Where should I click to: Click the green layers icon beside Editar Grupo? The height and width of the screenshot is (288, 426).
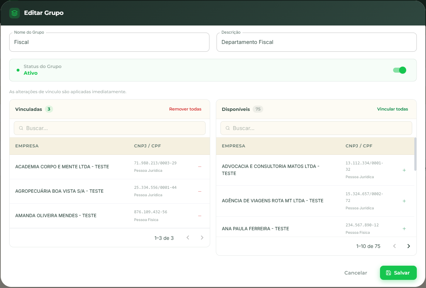pyautogui.click(x=15, y=13)
